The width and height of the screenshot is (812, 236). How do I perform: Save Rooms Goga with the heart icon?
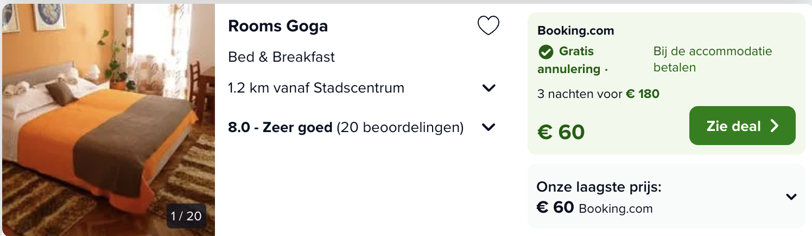488,25
